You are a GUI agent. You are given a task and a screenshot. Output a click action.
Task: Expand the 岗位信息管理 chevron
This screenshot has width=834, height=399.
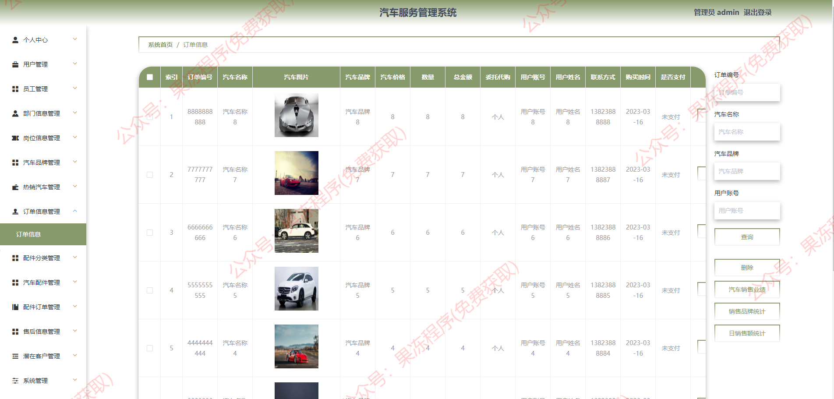(x=75, y=138)
